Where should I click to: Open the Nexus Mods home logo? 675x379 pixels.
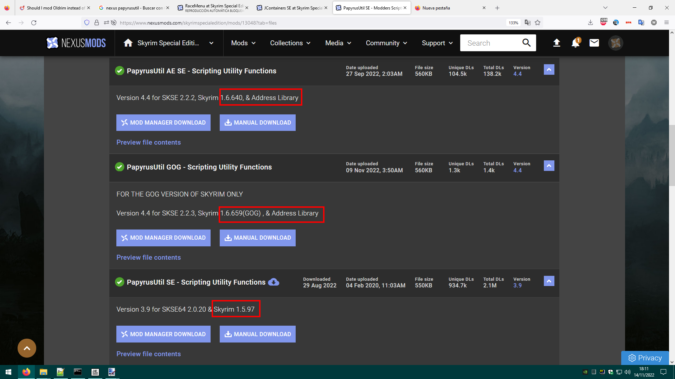[x=76, y=43]
